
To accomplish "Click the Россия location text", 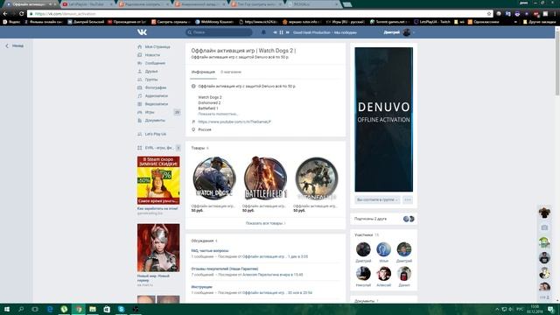I will (205, 129).
